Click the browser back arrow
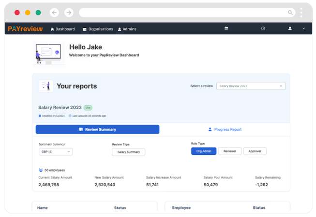The image size is (316, 217). click(x=54, y=13)
